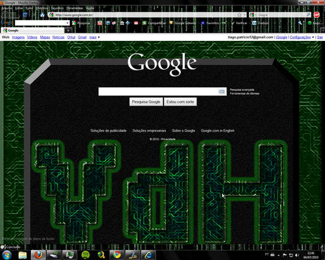The height and width of the screenshot is (260, 325).
Task: Open the Adblock Plus ABP icon
Action: coord(316,15)
